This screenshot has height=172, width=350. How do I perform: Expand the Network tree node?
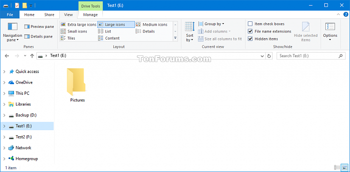tap(4, 148)
